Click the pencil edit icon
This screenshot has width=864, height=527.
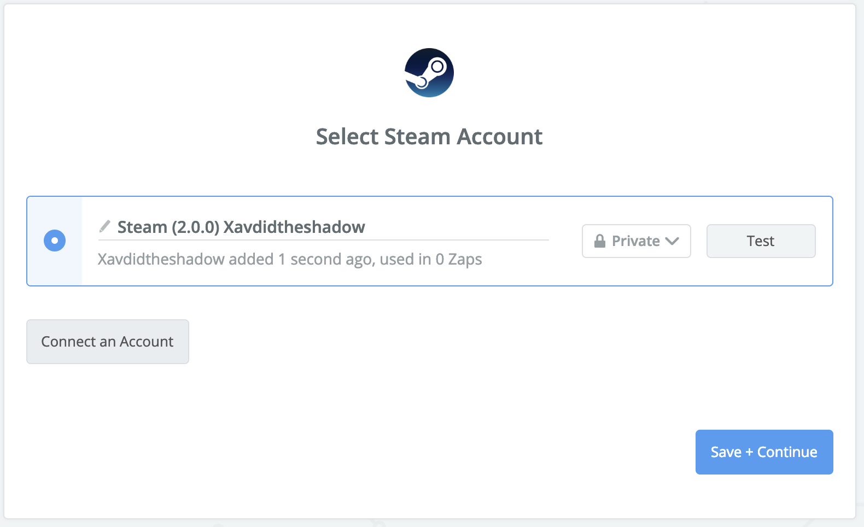click(x=104, y=226)
